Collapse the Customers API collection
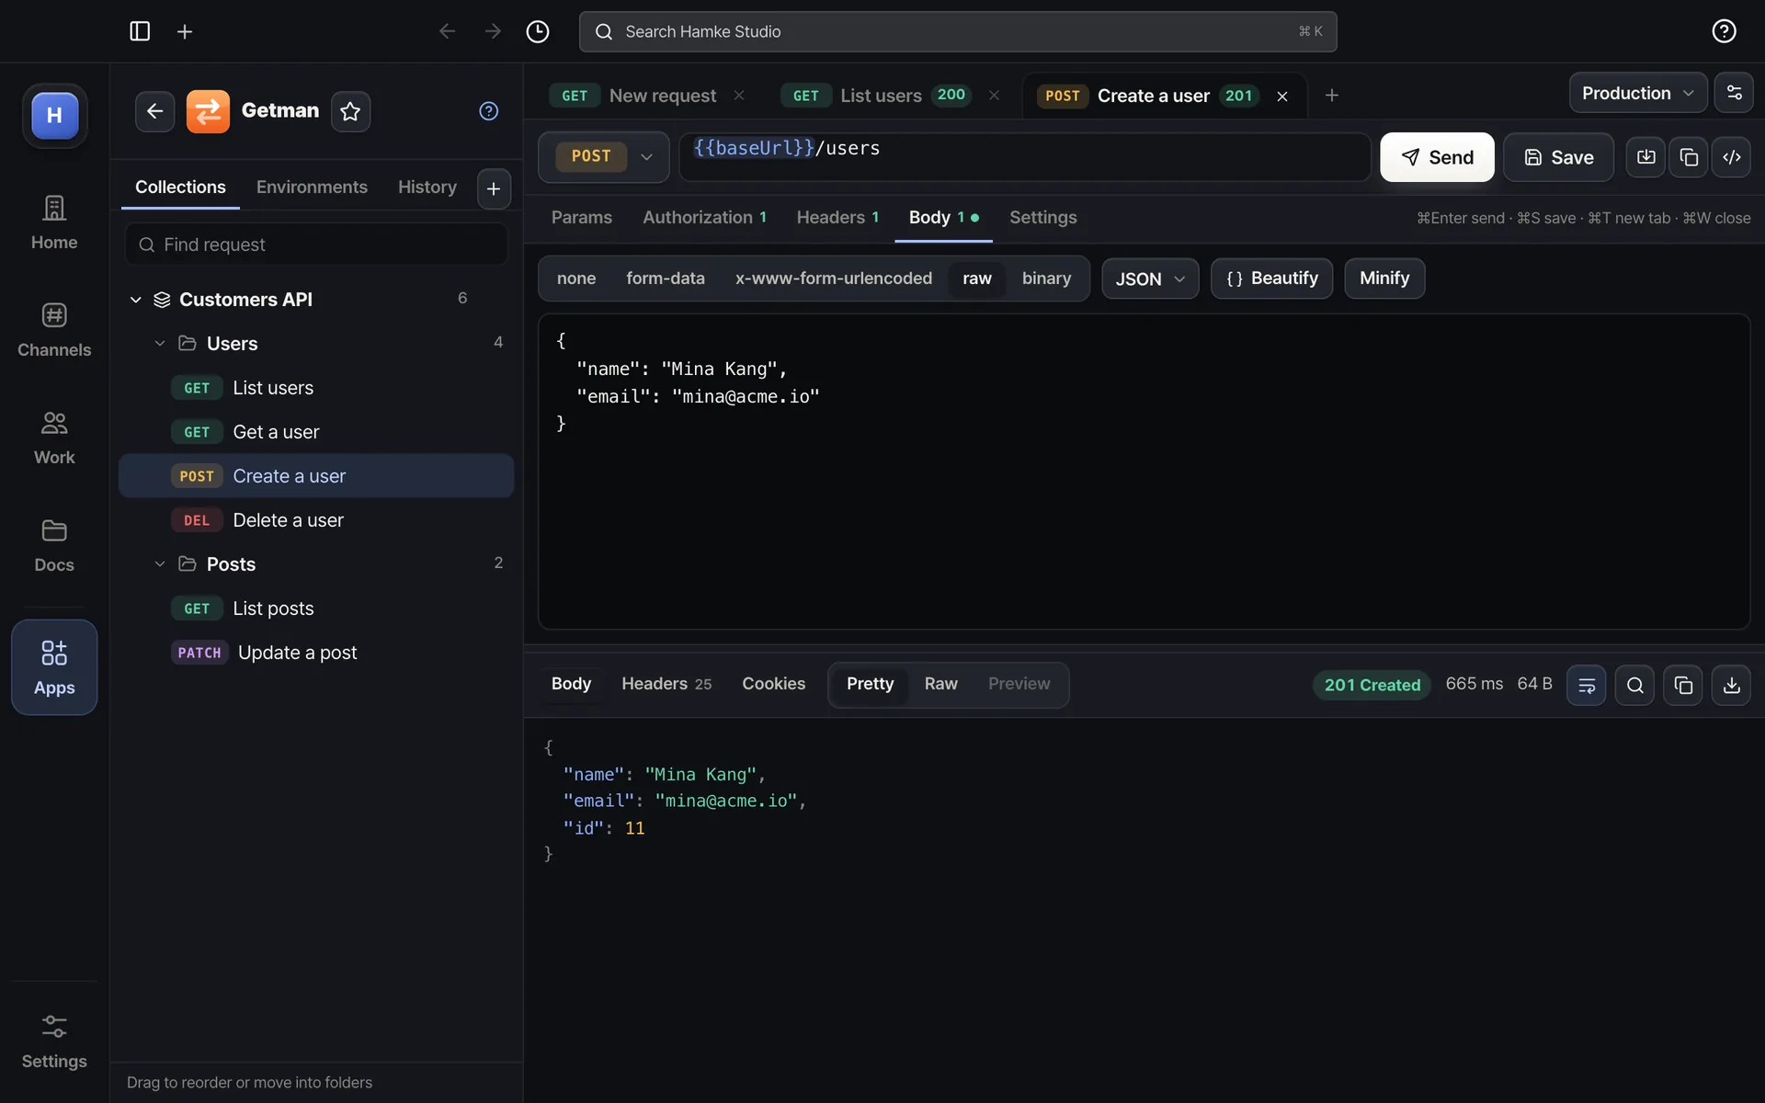 [x=136, y=300]
